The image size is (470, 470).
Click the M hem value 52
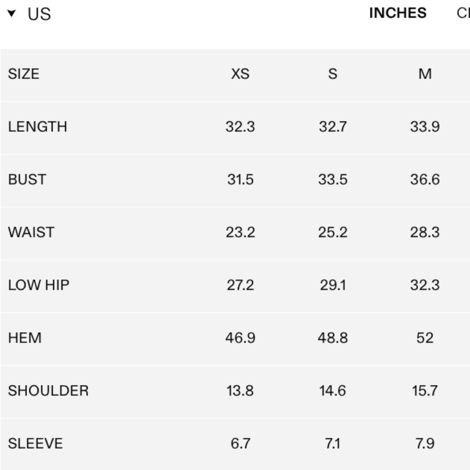tap(425, 338)
